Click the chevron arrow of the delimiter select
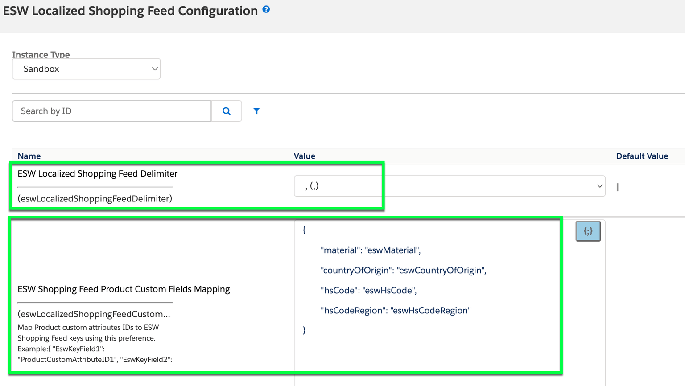The width and height of the screenshot is (685, 386). [x=599, y=186]
